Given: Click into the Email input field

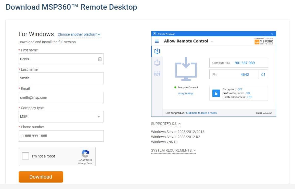Looking at the screenshot, I should 61,97.
